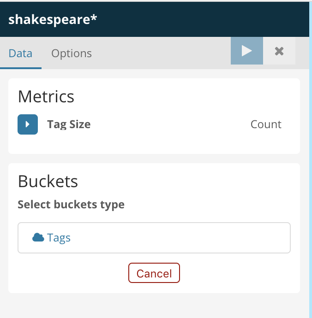
Task: Click the shakespeare* index pattern title
Action: point(53,19)
